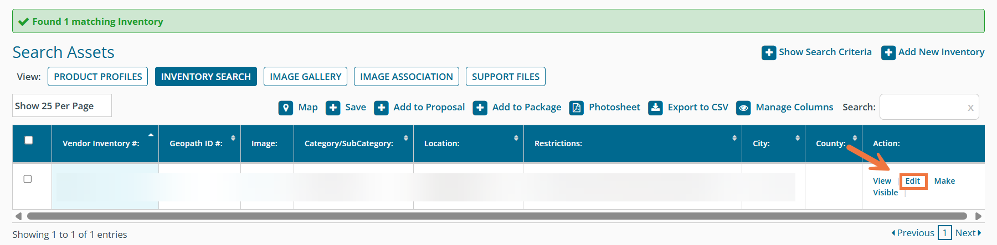
Task: Click the Map pin icon
Action: pyautogui.click(x=285, y=108)
